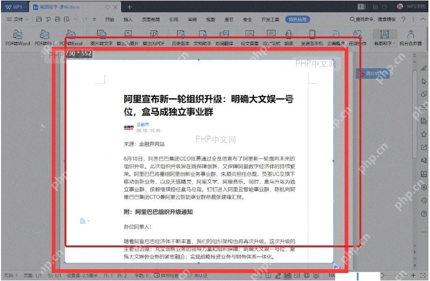Open the 图片转文字 image-to-text tool
The height and width of the screenshot is (281, 430).
101,37
